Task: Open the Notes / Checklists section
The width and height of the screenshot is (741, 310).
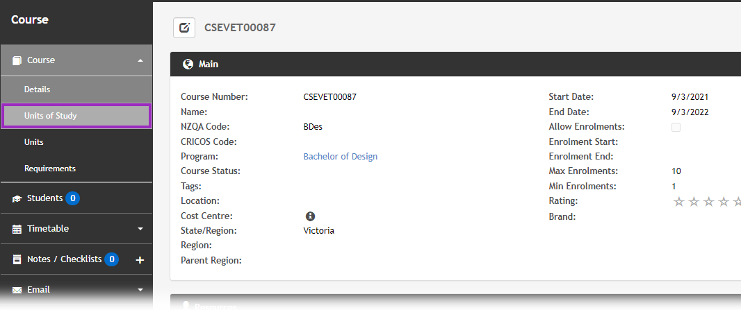Action: [x=76, y=259]
